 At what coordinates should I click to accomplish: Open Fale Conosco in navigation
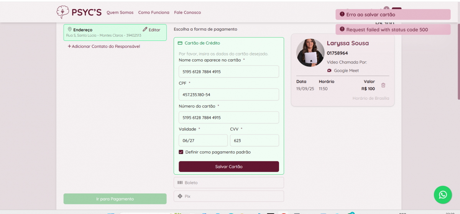click(187, 13)
